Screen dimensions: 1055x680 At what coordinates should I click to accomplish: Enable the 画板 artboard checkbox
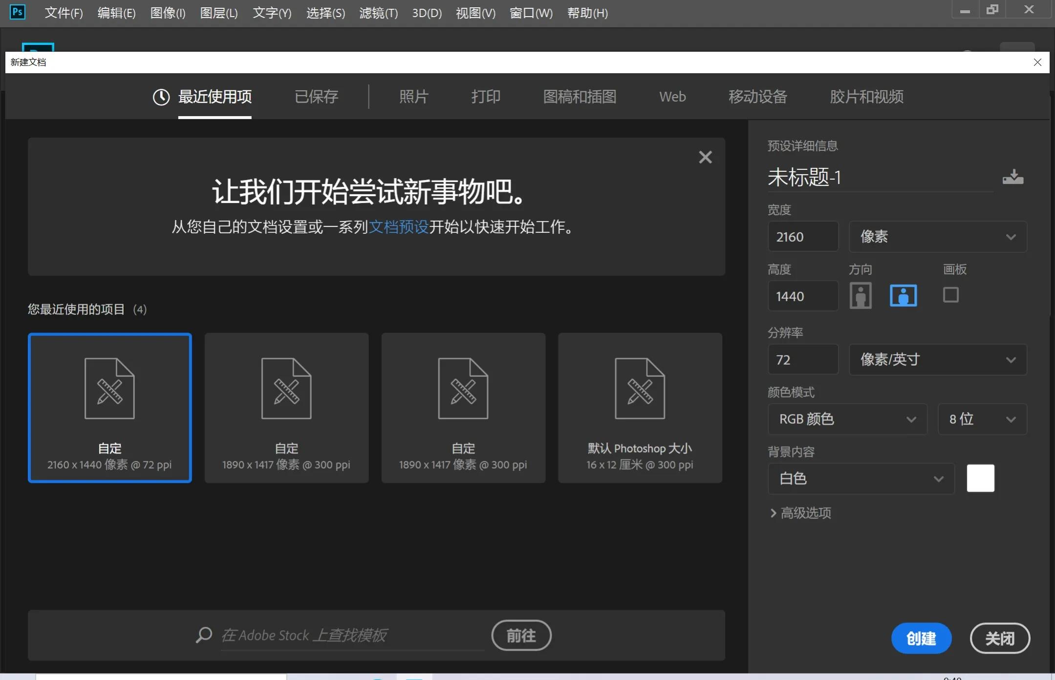(950, 295)
